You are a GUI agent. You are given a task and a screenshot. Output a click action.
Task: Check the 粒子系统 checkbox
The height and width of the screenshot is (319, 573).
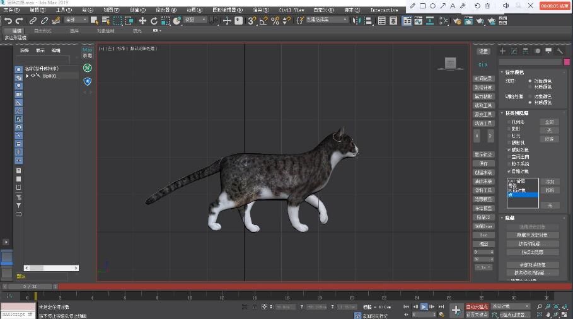pos(509,164)
